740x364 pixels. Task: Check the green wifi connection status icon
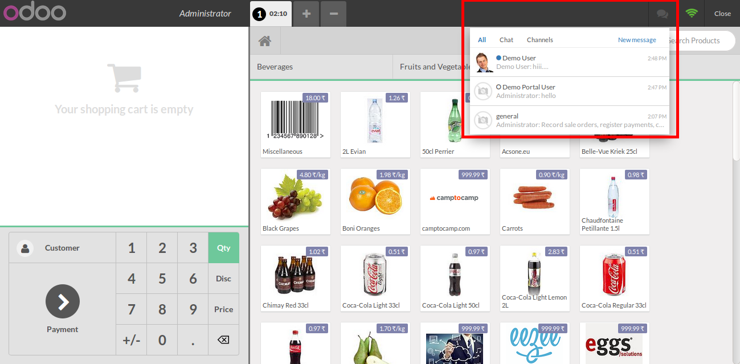click(x=692, y=13)
